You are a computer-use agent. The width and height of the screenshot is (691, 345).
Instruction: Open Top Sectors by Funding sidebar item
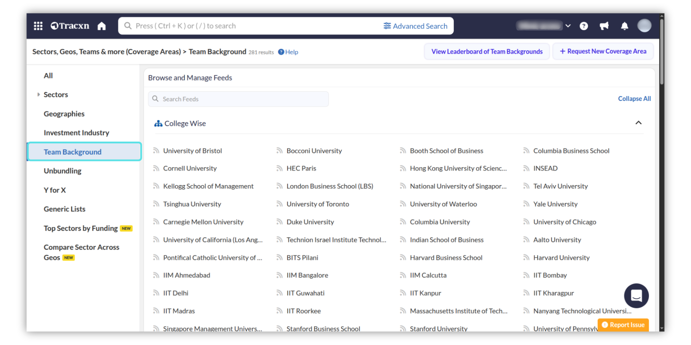81,229
